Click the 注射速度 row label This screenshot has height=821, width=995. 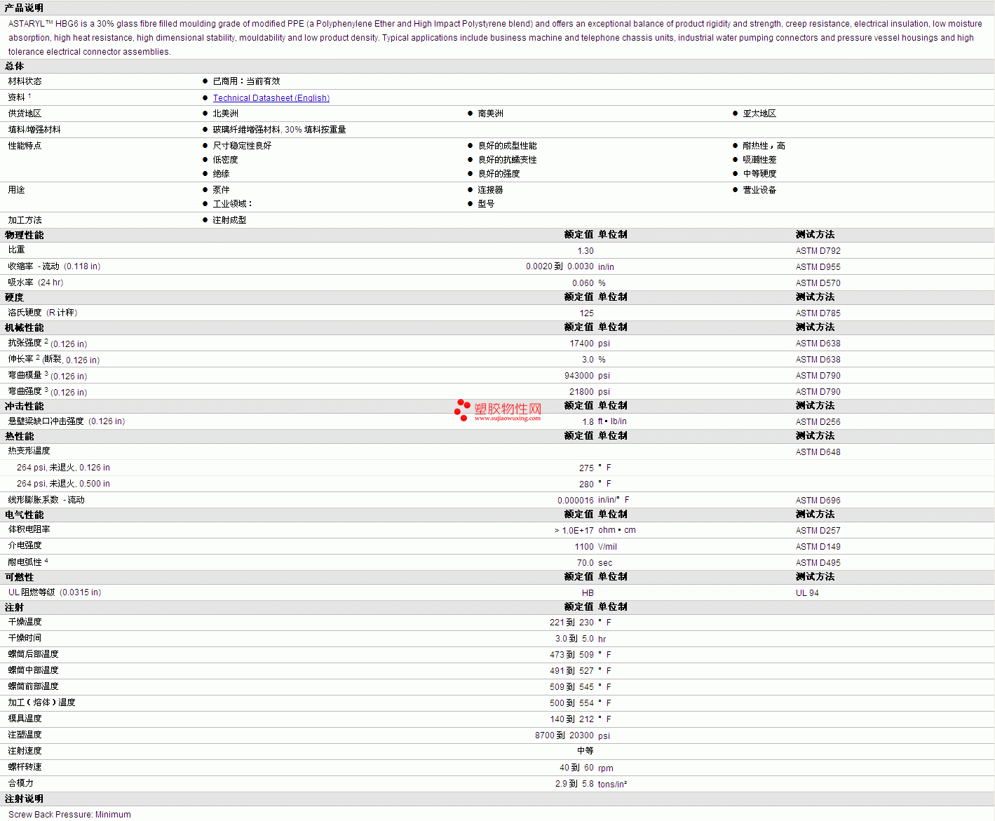pyautogui.click(x=25, y=751)
